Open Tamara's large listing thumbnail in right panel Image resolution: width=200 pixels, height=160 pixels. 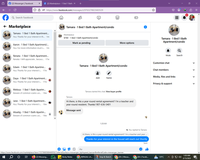coord(174,30)
